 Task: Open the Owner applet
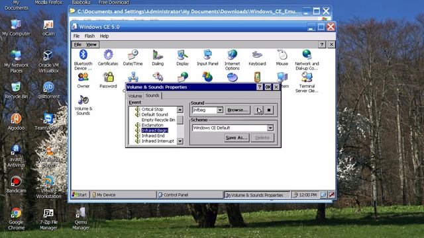coord(83,80)
